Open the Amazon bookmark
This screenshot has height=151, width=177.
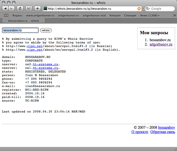coord(115,15)
